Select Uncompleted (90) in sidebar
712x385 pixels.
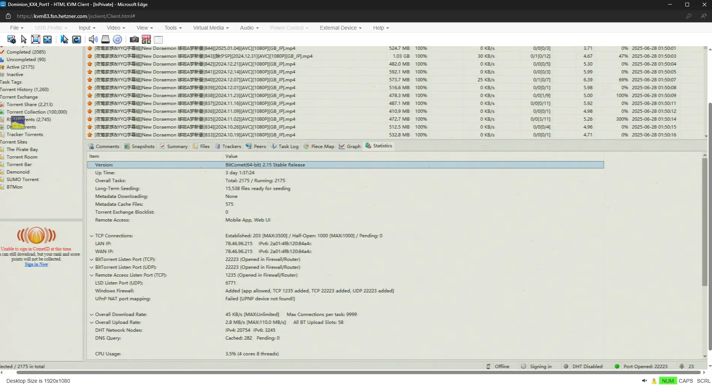pos(26,59)
